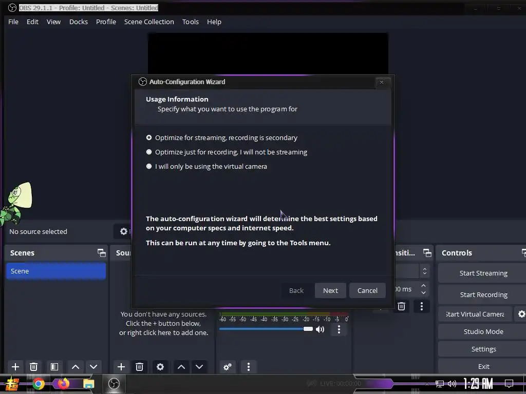The width and height of the screenshot is (526, 394).
Task: Open the Start menu button
Action: (x=12, y=384)
